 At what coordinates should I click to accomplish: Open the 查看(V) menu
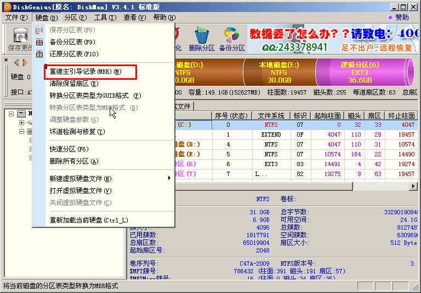coord(134,17)
